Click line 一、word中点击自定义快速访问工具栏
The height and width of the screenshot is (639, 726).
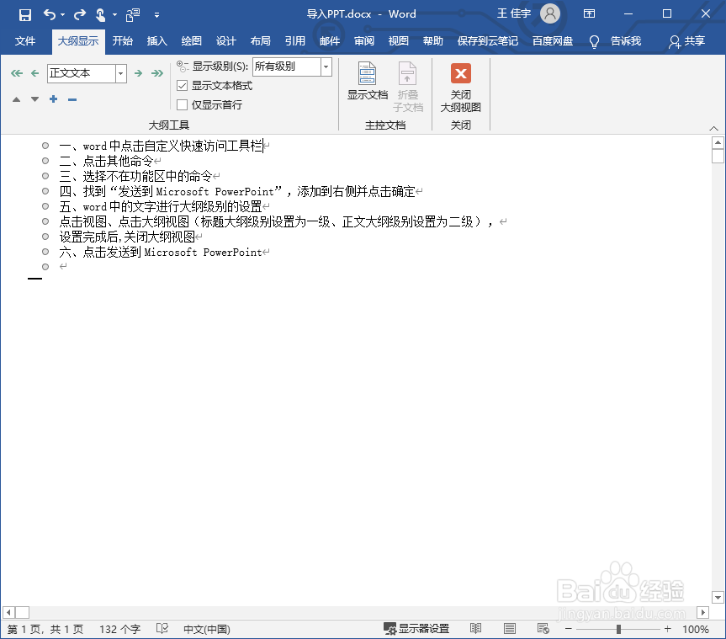(x=162, y=146)
